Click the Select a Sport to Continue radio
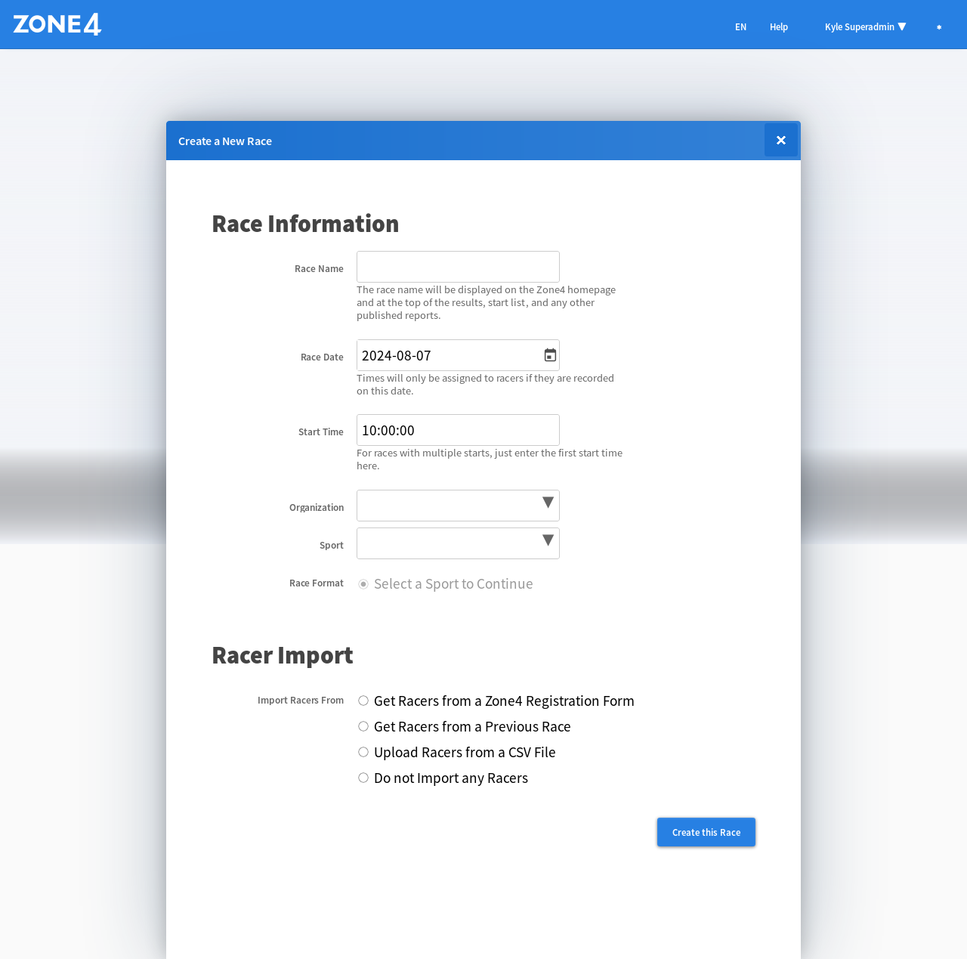This screenshot has height=959, width=967. pos(363,584)
